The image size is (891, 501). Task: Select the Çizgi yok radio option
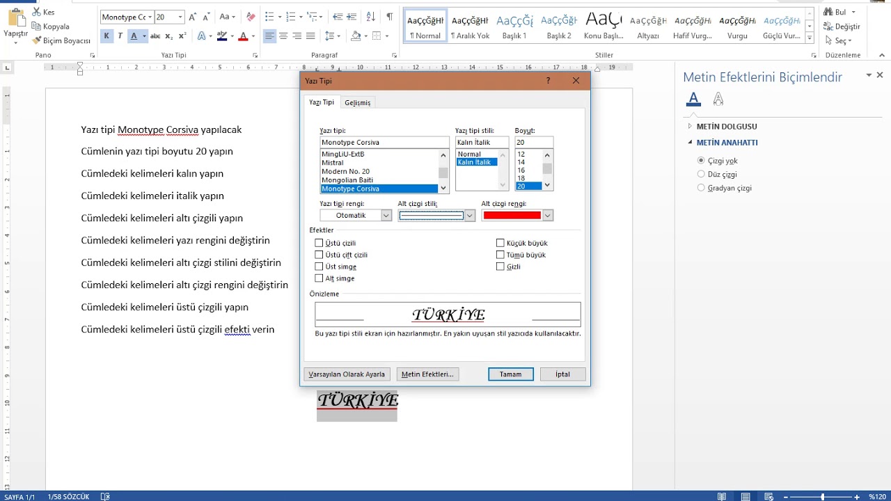(701, 161)
